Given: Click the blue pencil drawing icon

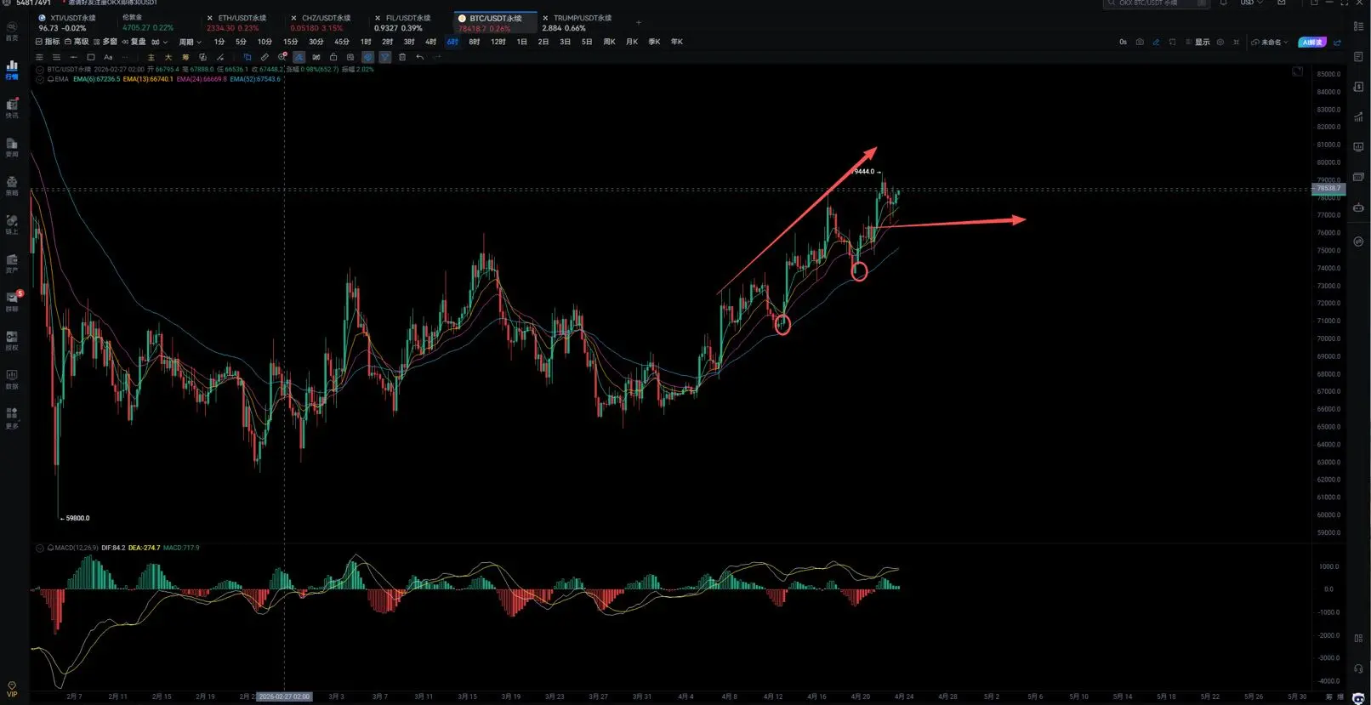Looking at the screenshot, I should 1156,42.
